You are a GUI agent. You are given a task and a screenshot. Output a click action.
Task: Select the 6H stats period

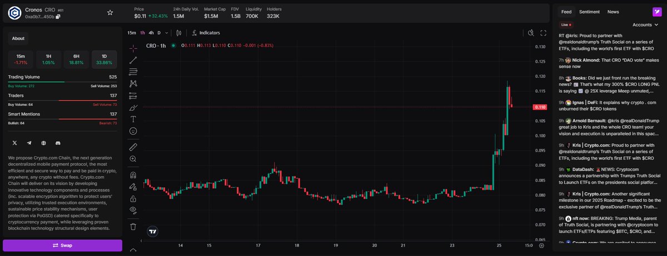[76, 59]
